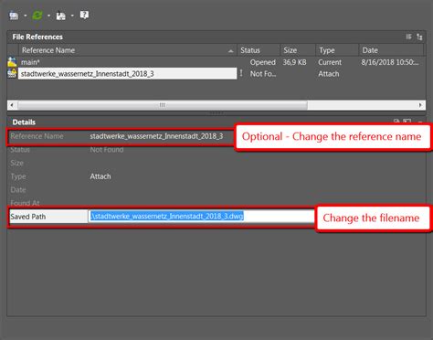The height and width of the screenshot is (340, 433).
Task: Select the main* reference row
Action: [x=216, y=62]
